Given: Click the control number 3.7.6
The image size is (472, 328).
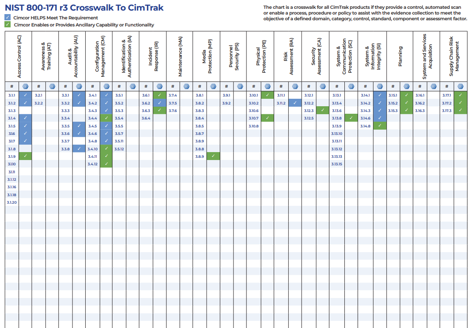Looking at the screenshot, I should pos(173,111).
